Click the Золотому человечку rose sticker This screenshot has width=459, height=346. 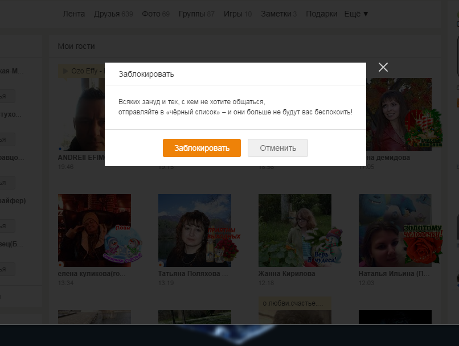click(x=423, y=244)
